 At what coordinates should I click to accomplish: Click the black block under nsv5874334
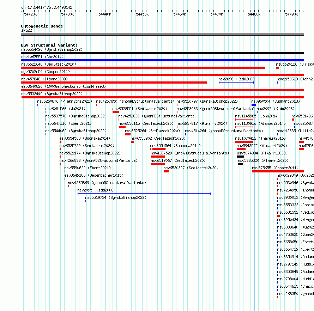coord(241,157)
